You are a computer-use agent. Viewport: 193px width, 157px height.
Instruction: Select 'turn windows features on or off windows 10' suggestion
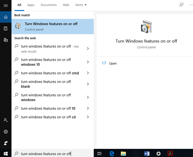click(x=52, y=62)
